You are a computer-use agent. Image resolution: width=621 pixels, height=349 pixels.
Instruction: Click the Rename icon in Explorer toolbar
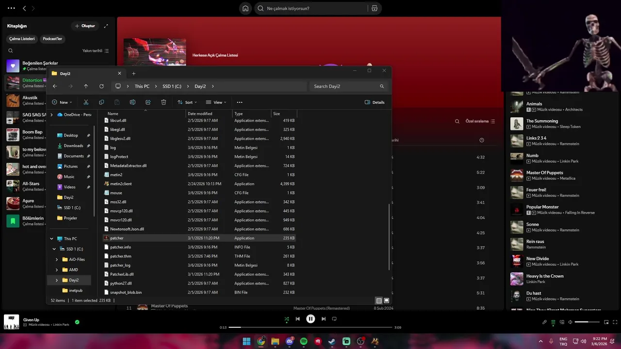pyautogui.click(x=132, y=102)
